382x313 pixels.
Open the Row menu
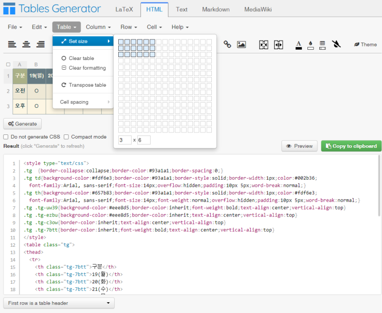(129, 27)
